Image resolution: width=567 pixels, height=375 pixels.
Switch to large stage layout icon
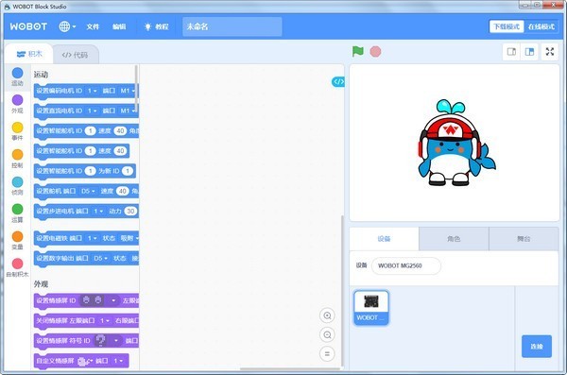click(x=530, y=52)
